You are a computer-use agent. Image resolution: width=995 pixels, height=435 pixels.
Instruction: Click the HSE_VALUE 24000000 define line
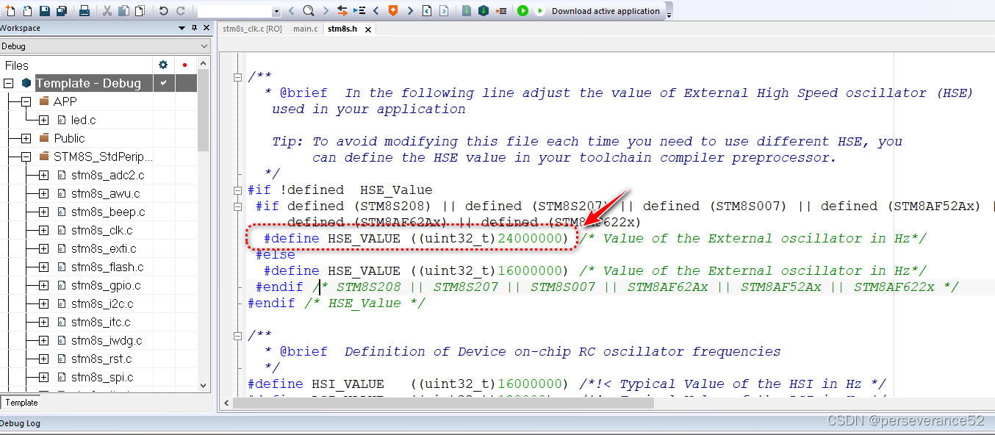point(417,239)
